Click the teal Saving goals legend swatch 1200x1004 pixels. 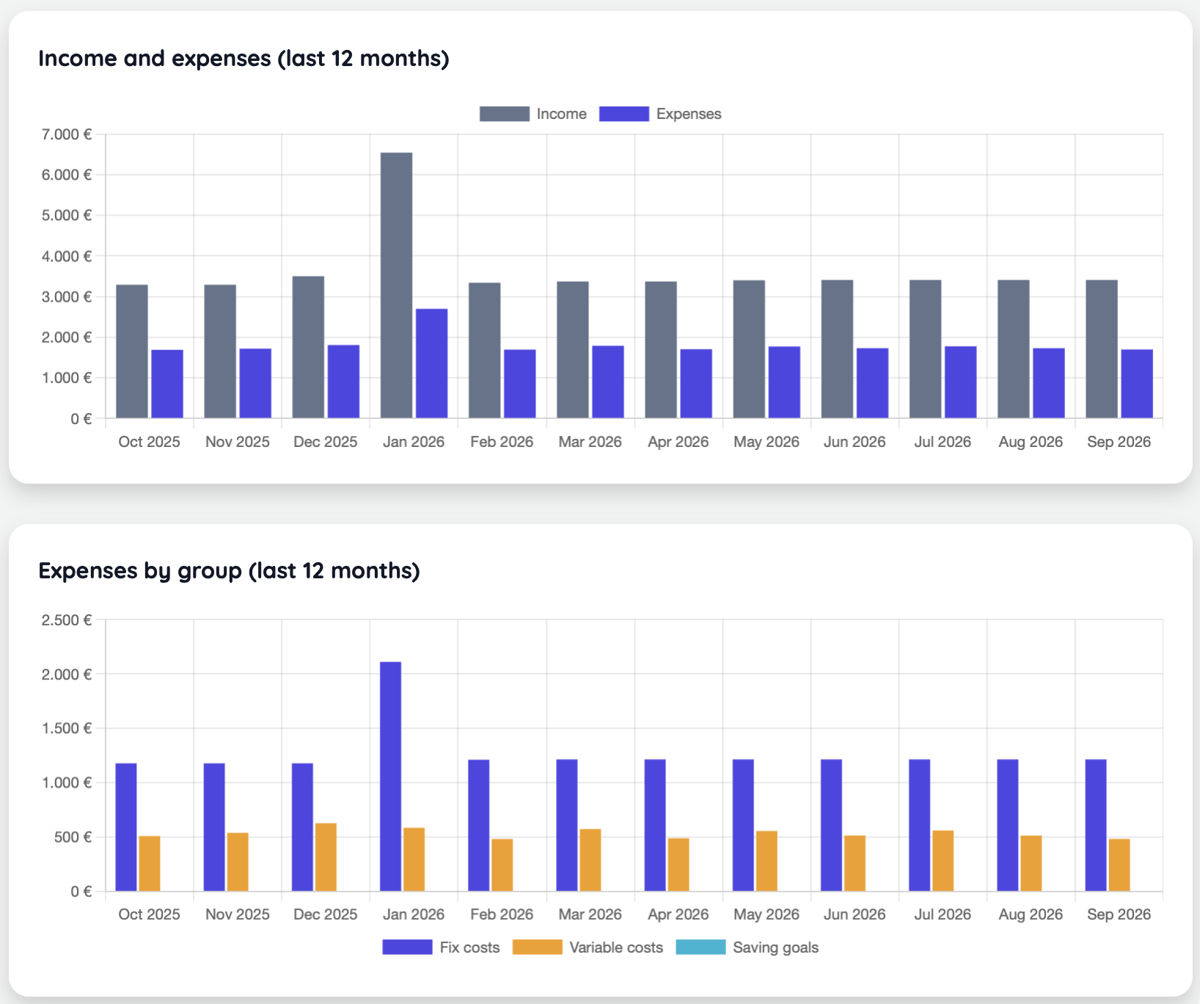click(x=700, y=947)
